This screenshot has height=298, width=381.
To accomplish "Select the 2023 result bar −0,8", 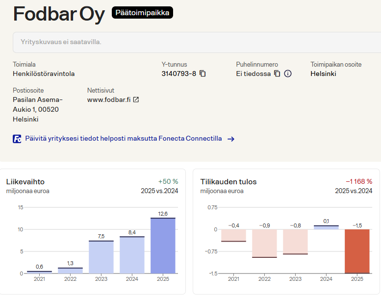I will [295, 242].
